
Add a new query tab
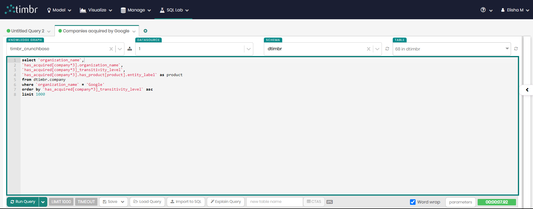tap(145, 31)
